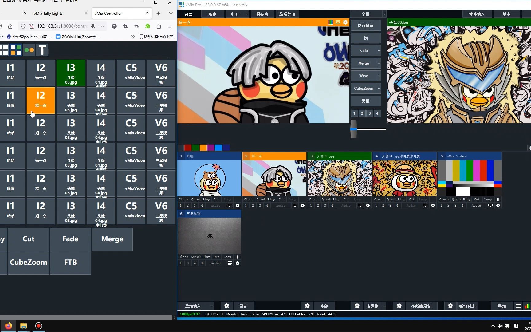Image resolution: width=531 pixels, height=332 pixels.
Task: Click the 新建 menu button
Action: point(213,14)
